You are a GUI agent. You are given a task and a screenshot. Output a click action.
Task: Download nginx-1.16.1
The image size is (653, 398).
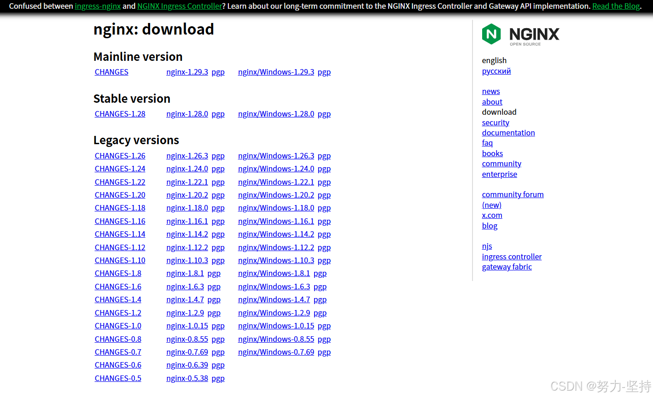click(187, 221)
